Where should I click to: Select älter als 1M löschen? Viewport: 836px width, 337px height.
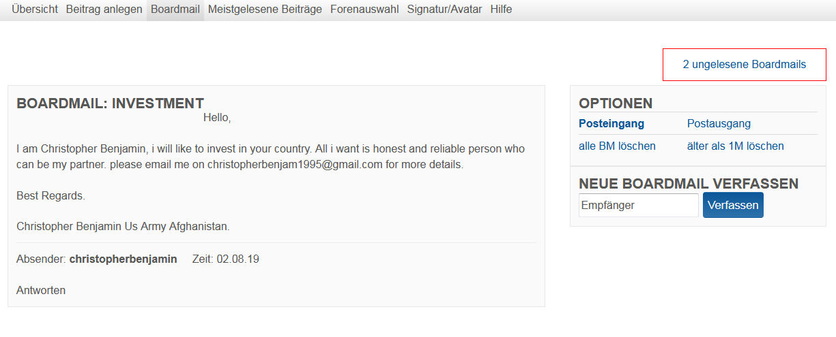pyautogui.click(x=735, y=146)
